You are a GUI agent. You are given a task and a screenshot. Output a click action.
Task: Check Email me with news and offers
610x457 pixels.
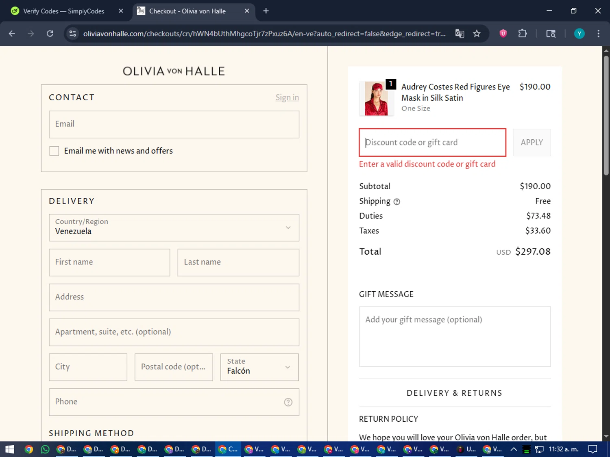pos(54,151)
